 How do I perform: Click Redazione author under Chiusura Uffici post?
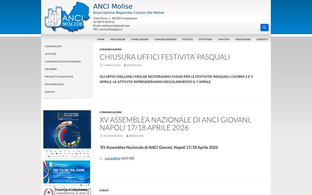coord(134,65)
